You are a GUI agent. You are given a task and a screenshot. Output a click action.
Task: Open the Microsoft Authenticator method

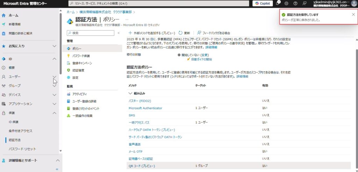[145, 108]
